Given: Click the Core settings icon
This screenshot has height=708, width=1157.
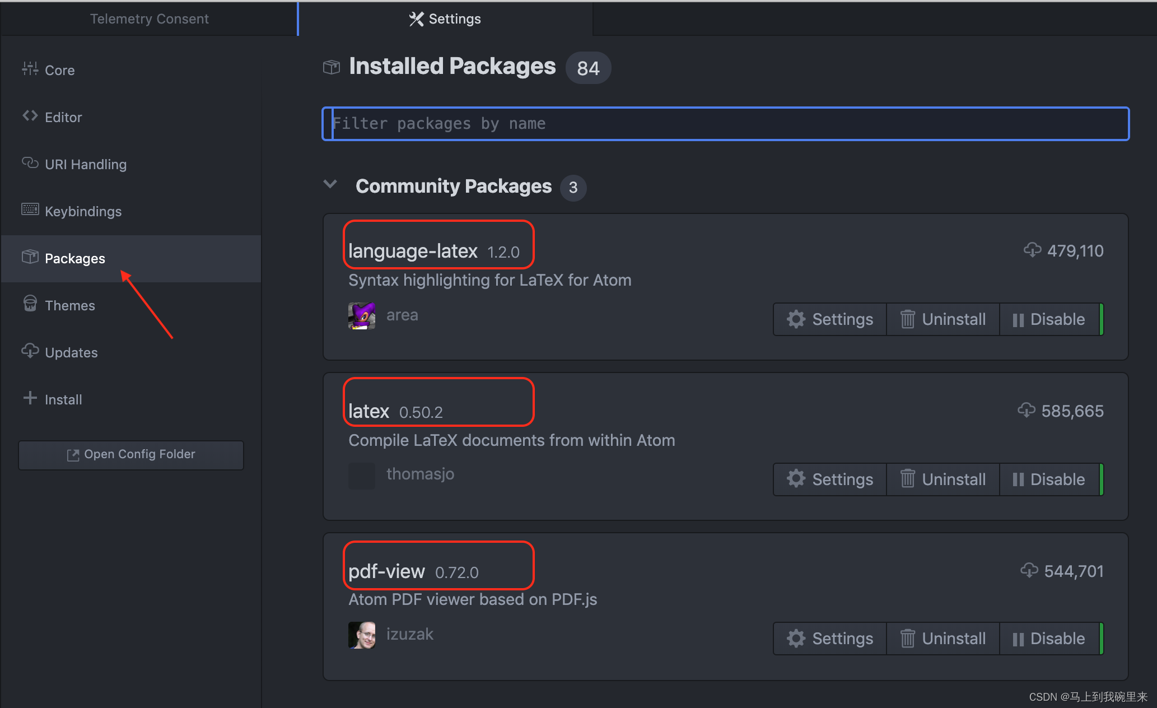Looking at the screenshot, I should click(31, 70).
